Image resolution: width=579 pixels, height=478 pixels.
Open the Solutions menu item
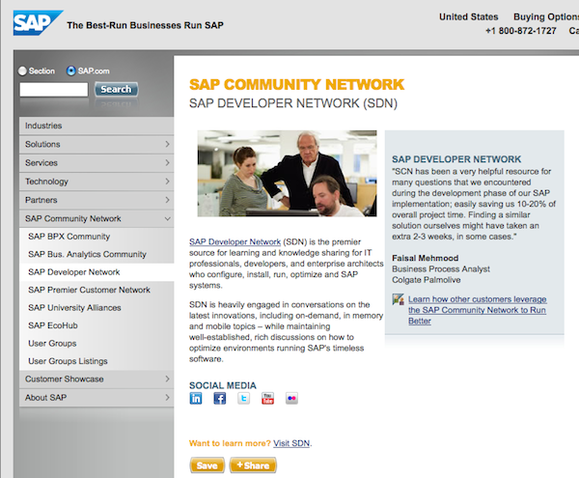pyautogui.click(x=96, y=144)
